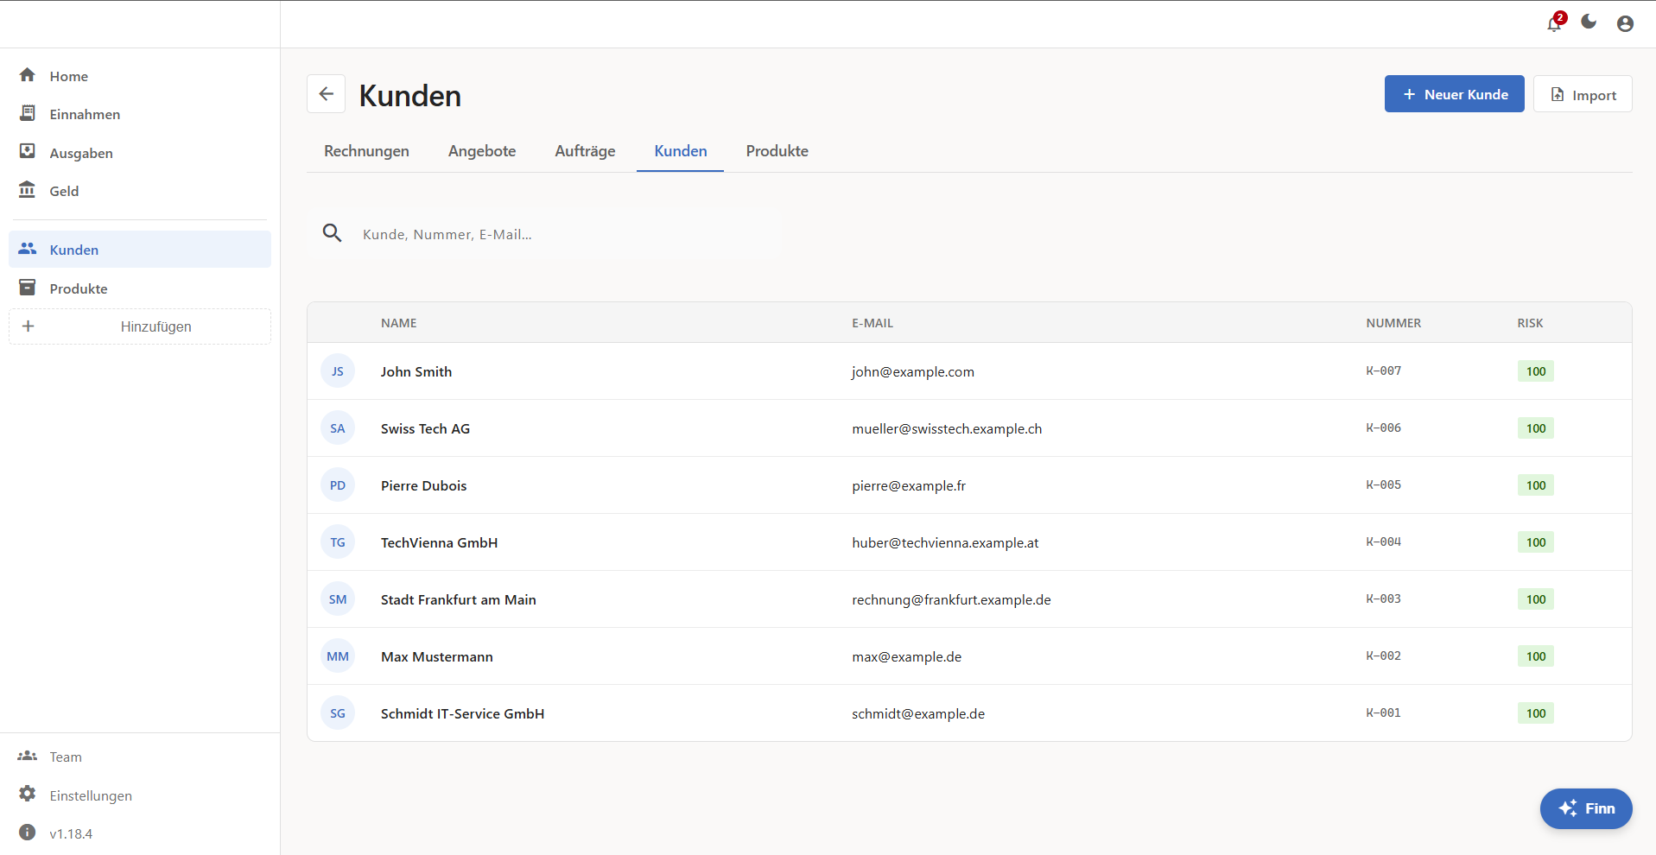Open customer Swiss Tech AG

pyautogui.click(x=425, y=428)
